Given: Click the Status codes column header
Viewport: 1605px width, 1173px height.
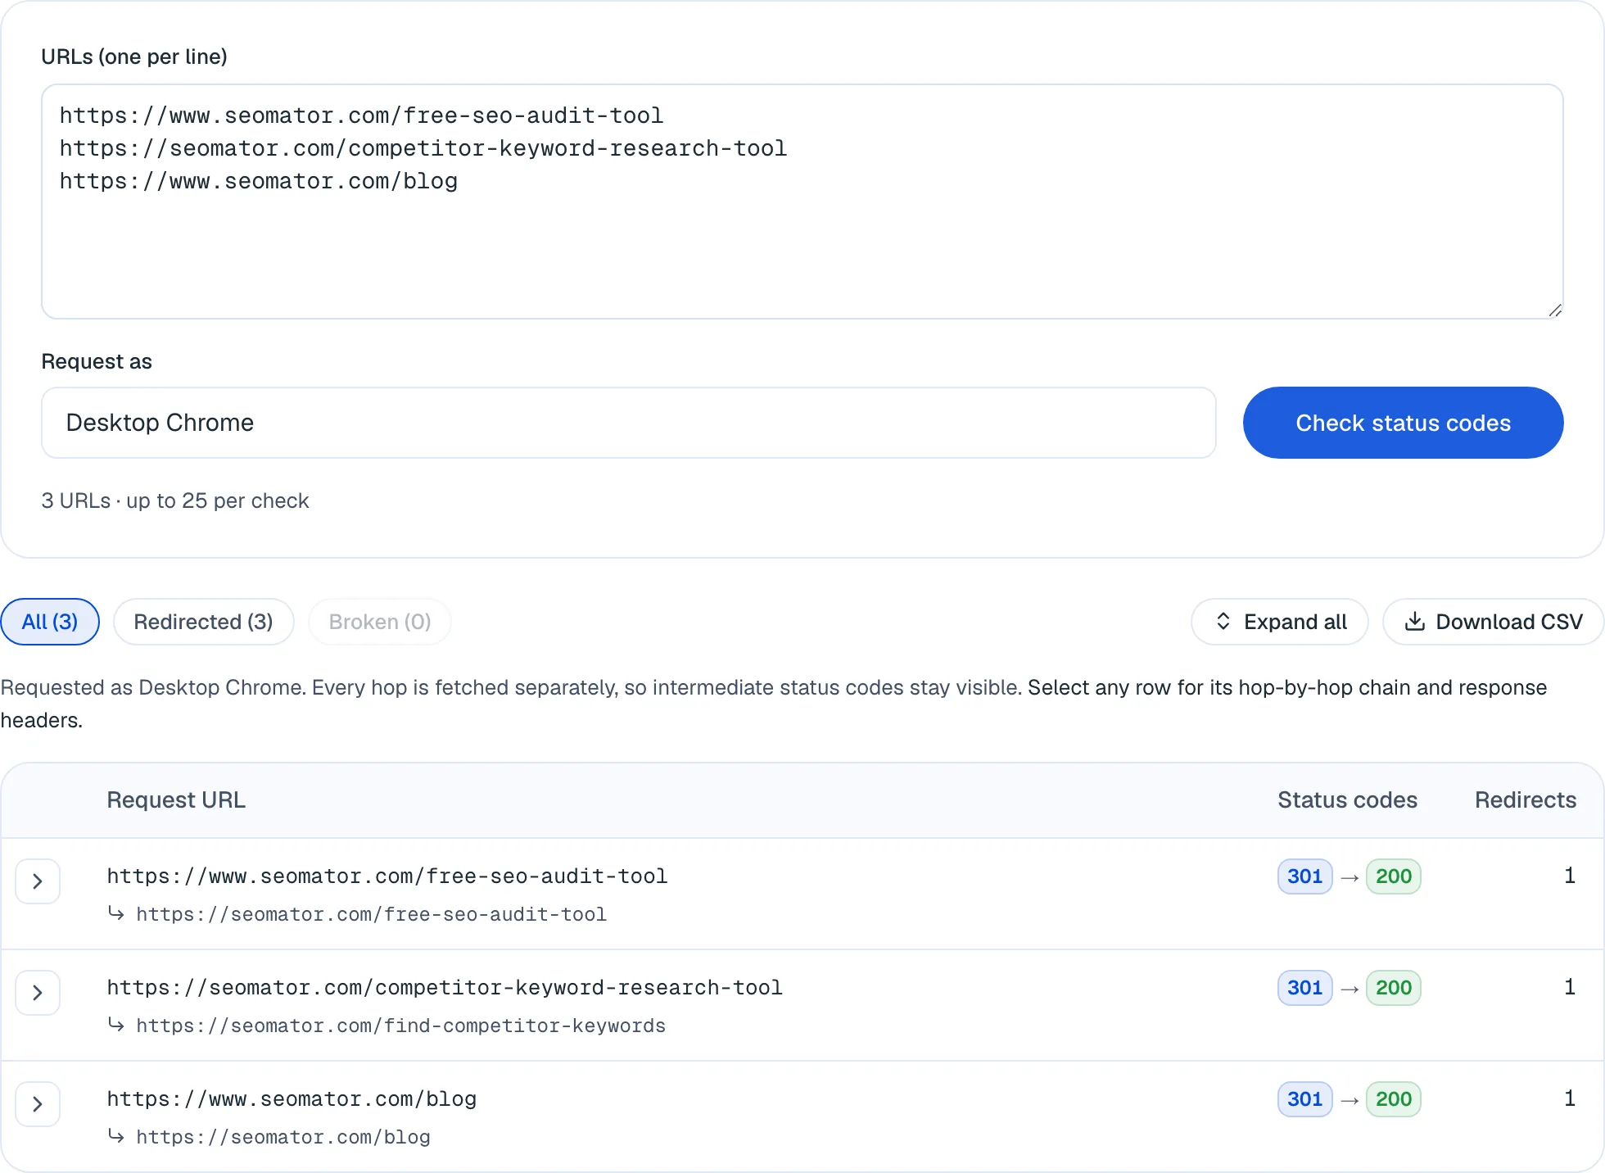Looking at the screenshot, I should 1347,800.
